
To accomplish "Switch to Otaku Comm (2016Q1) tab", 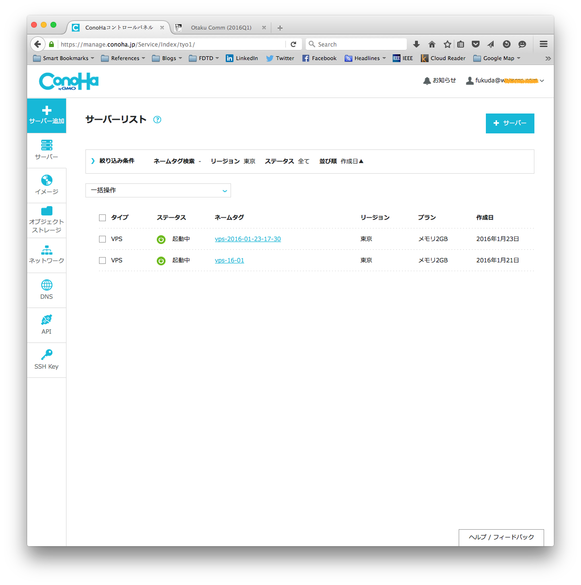I will tap(221, 28).
